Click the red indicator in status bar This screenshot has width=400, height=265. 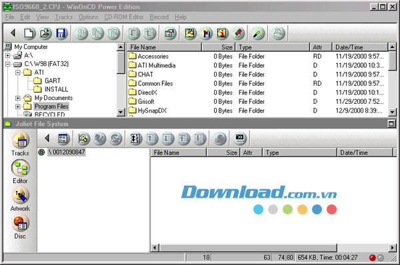coord(373,258)
